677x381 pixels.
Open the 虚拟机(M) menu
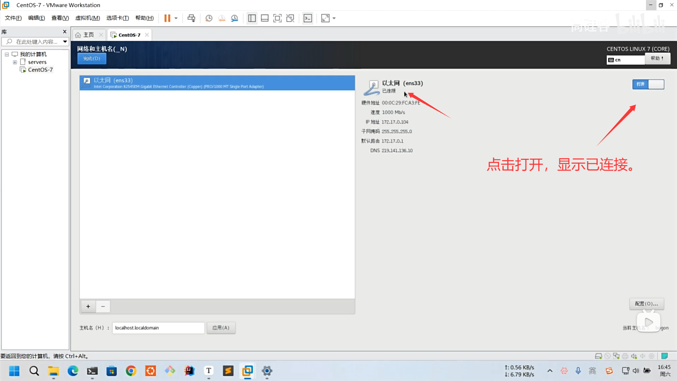[87, 18]
